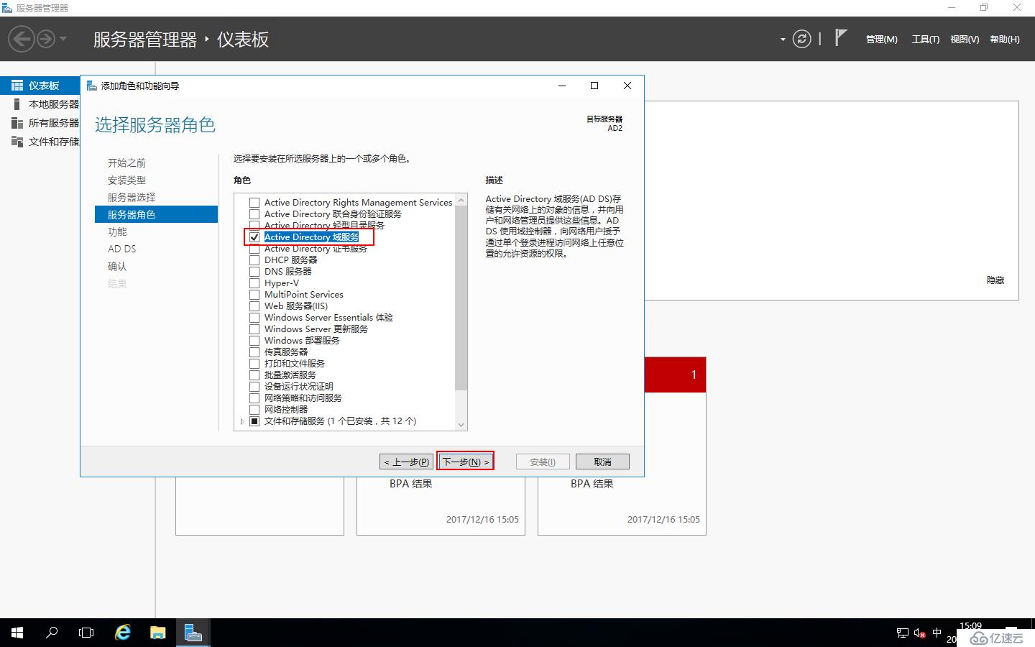Click the Server Manager forward arrow

45,39
